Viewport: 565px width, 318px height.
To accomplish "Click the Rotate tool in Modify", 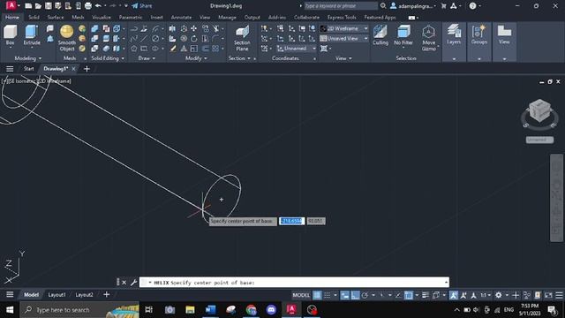I will click(x=194, y=39).
